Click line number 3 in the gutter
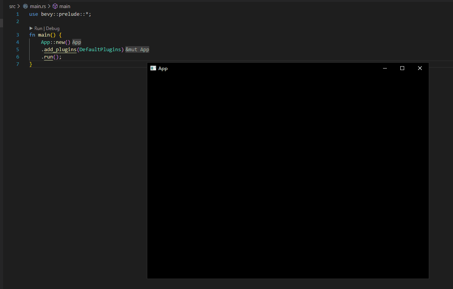Screen dimensions: 453x289 click(18, 35)
